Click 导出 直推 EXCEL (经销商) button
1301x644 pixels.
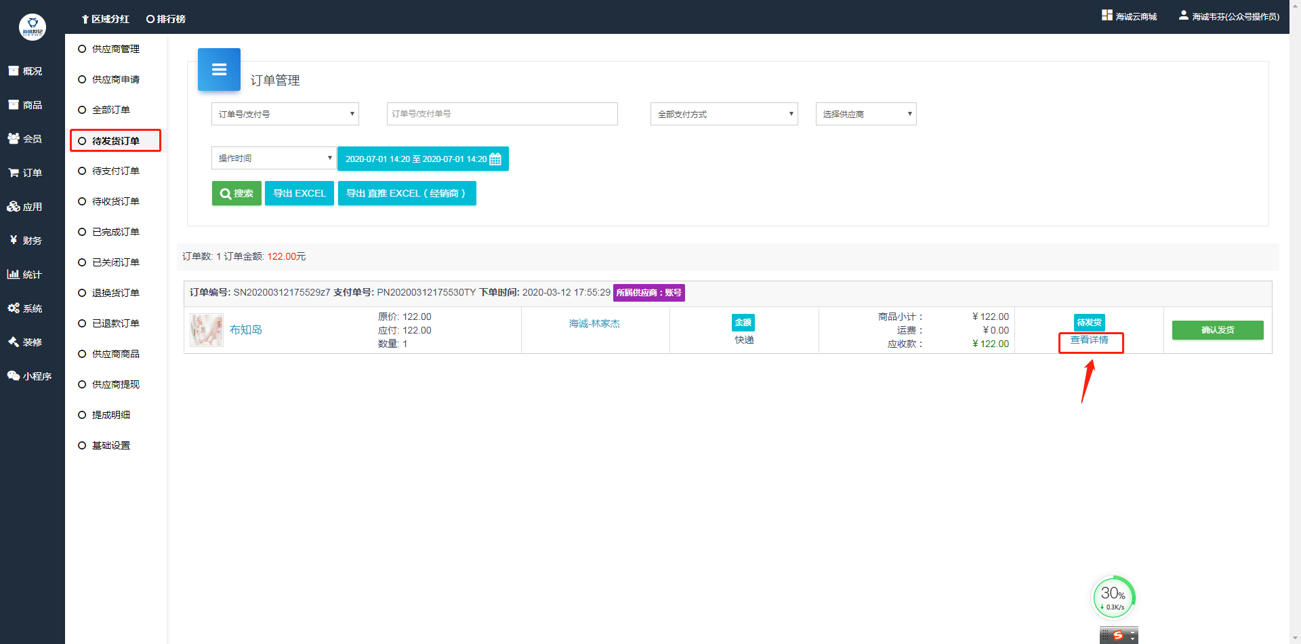(x=407, y=193)
